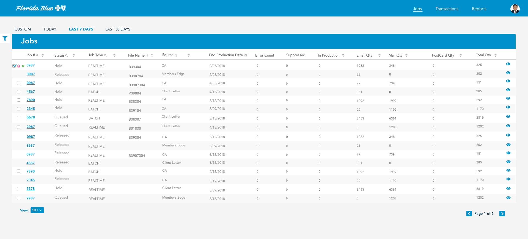
Task: Open job link 2987 with file B01830
Action: click(31, 127)
